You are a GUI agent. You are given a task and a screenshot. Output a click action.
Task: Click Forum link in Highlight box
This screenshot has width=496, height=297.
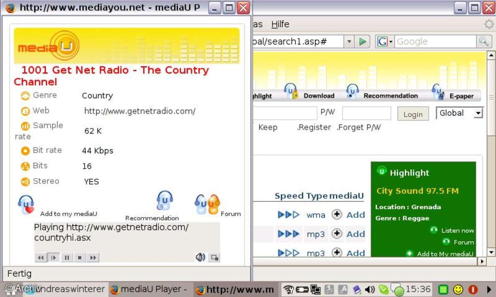[463, 242]
